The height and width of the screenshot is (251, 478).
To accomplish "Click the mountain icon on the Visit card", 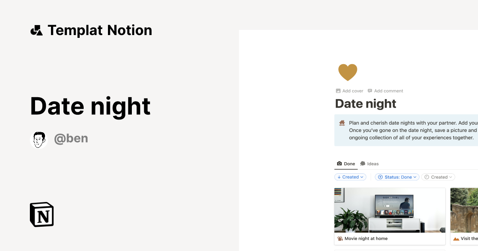I will [x=455, y=238].
